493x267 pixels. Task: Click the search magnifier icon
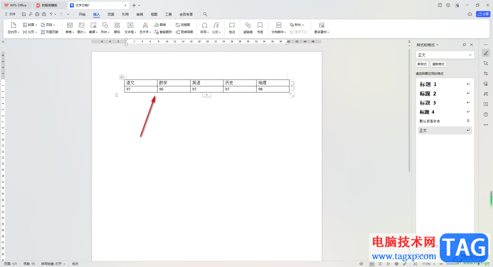pos(205,14)
